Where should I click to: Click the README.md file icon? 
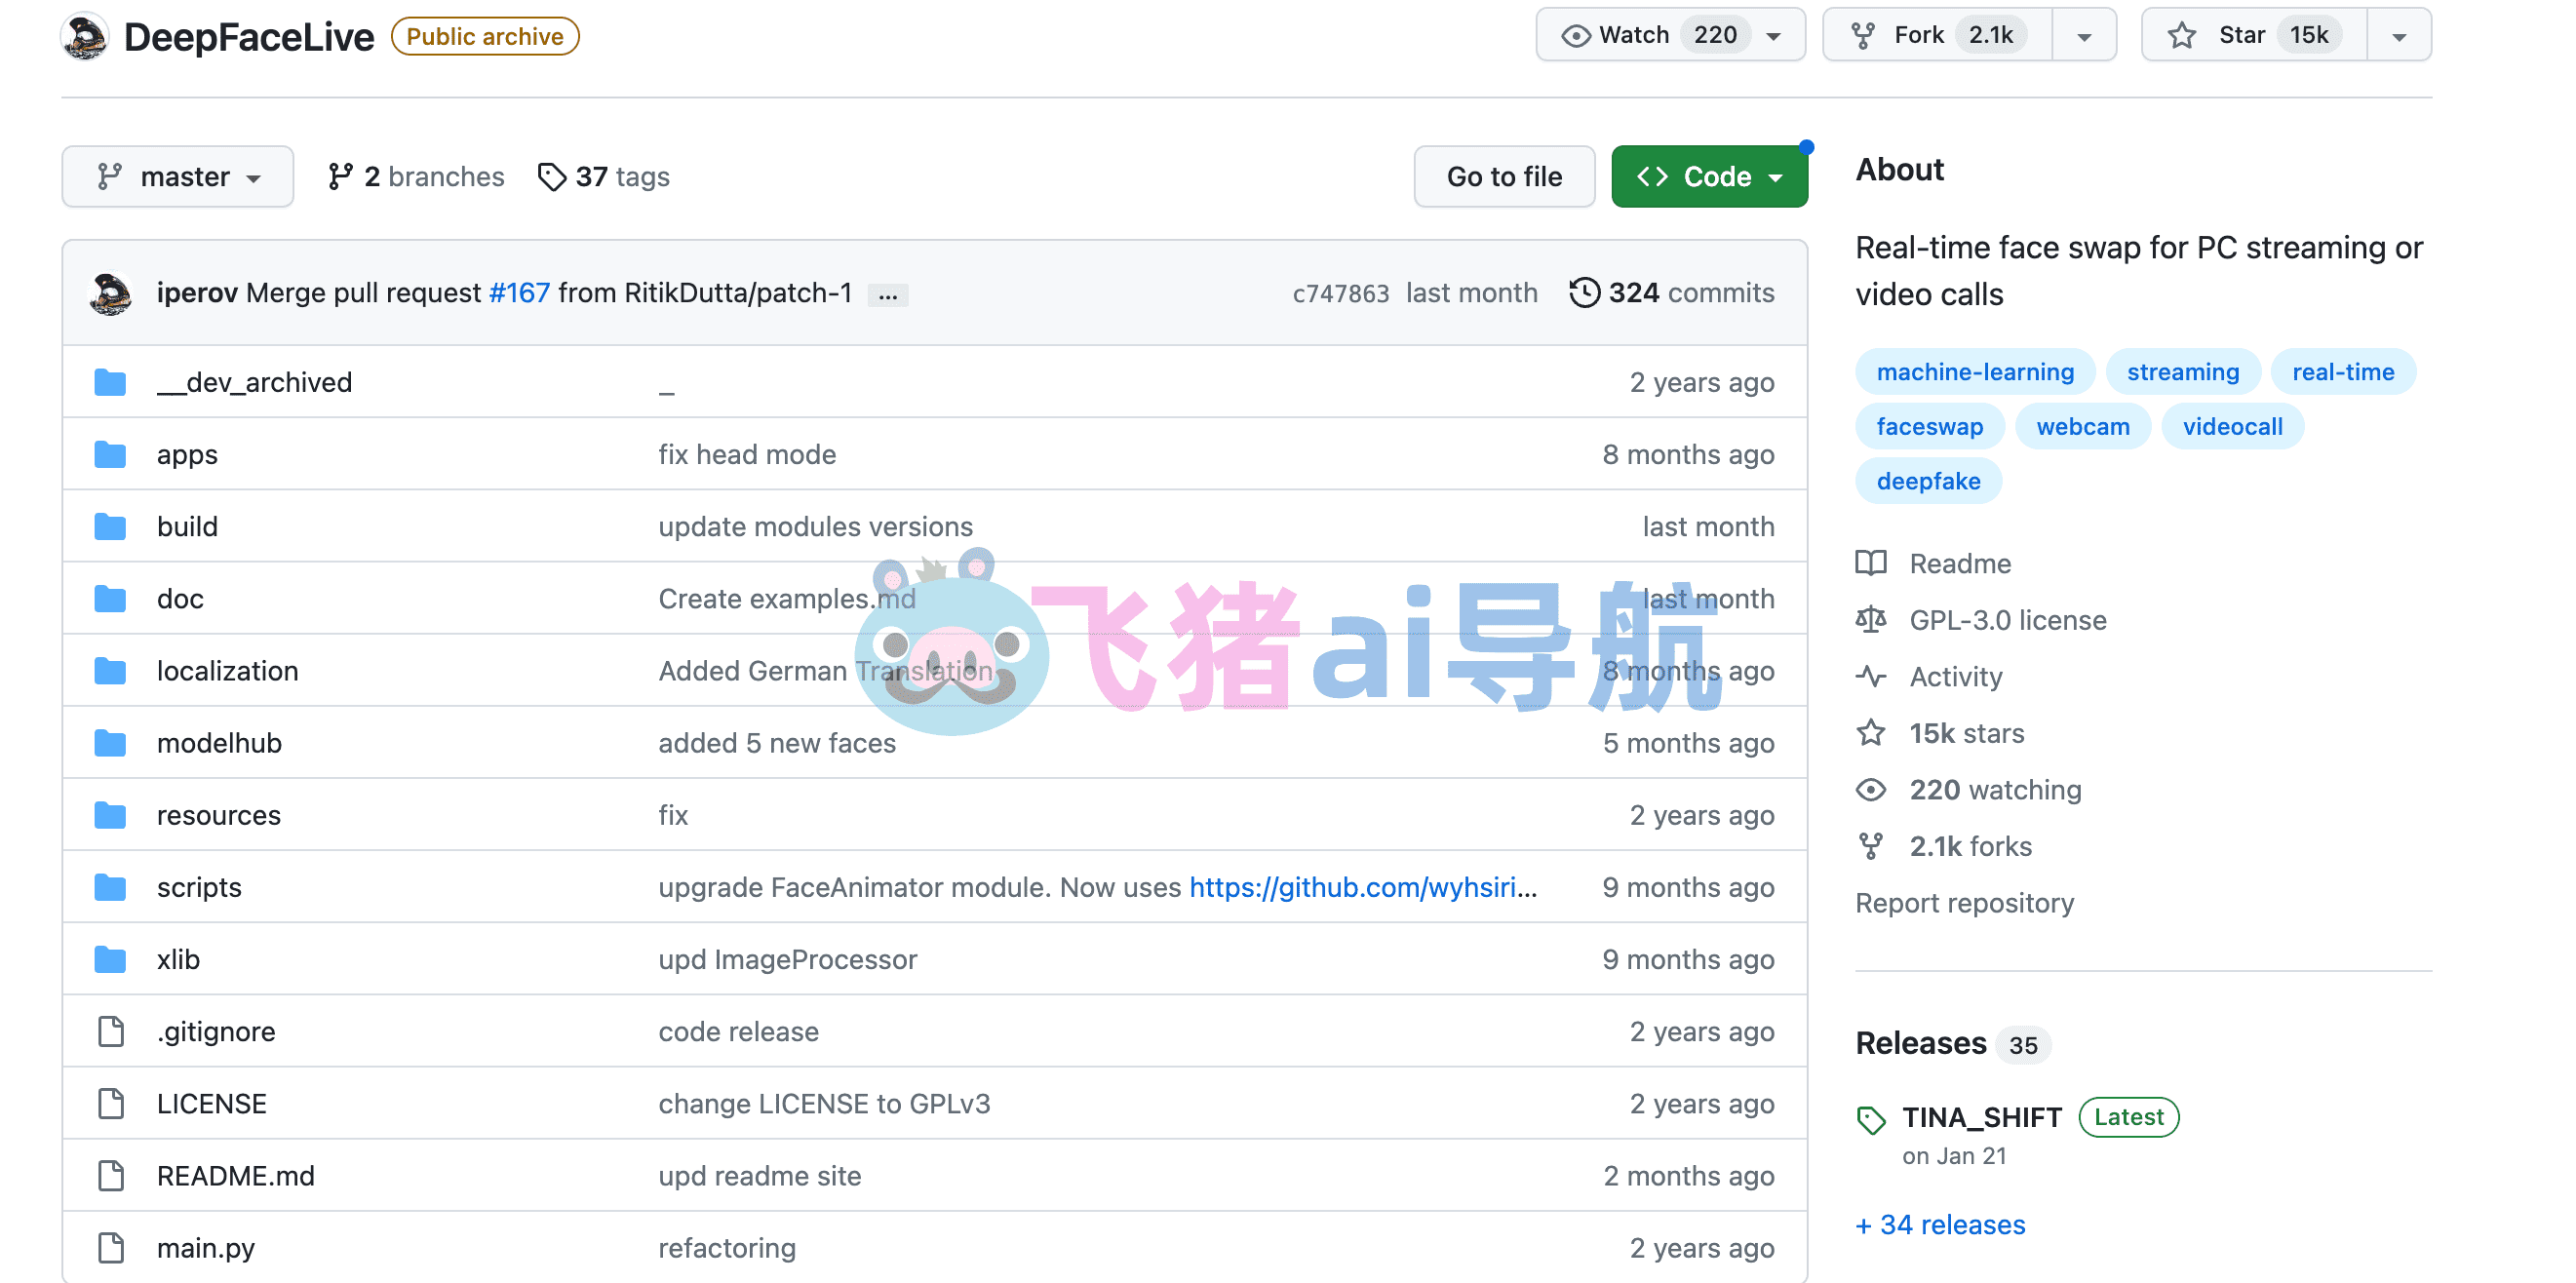(x=111, y=1175)
